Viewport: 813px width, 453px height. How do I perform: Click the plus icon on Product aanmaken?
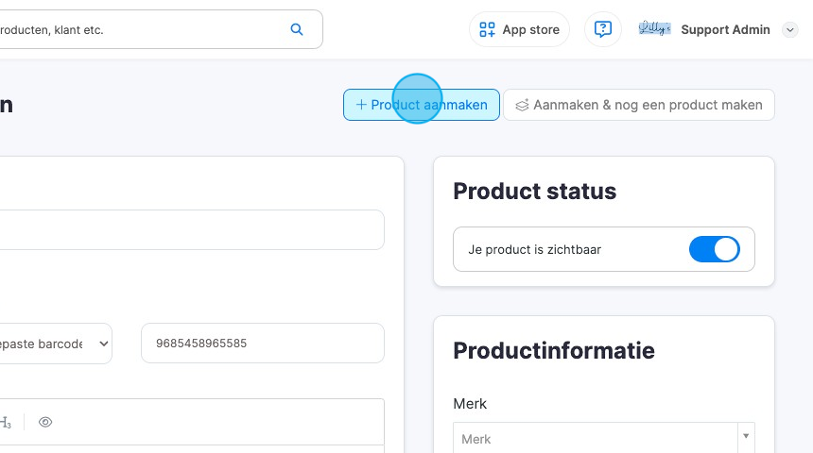[x=360, y=105]
